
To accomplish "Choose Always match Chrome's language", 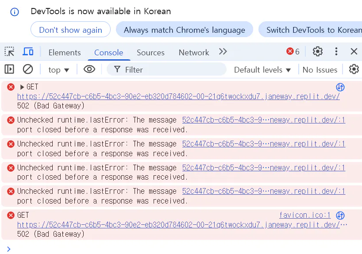I will (184, 30).
